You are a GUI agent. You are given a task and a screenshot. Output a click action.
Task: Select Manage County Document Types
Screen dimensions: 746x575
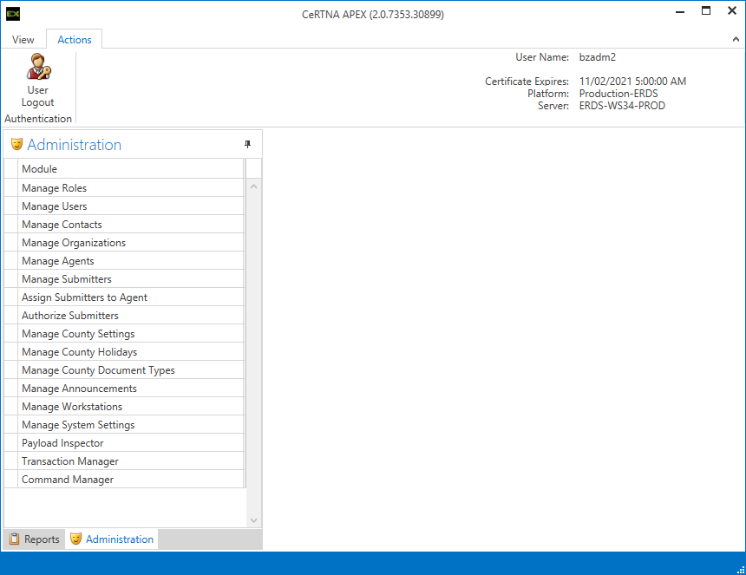(x=98, y=370)
